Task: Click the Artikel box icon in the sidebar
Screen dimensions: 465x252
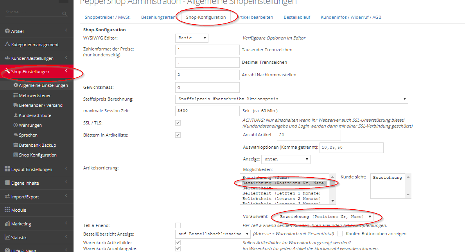Action: (7, 31)
